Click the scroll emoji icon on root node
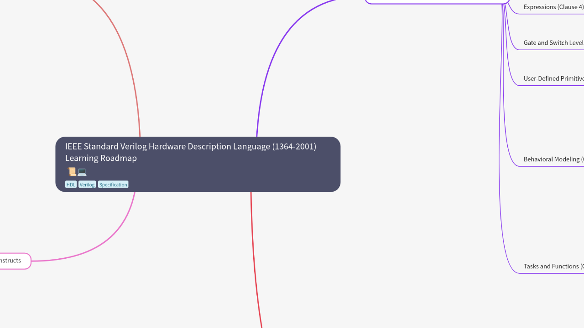 72,172
